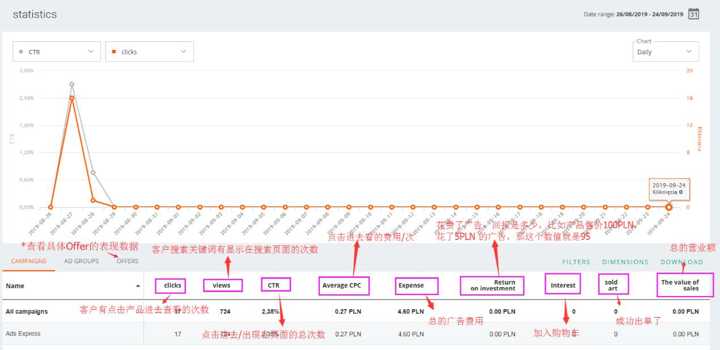Expand the Chart Daily interval dropdown

(x=666, y=52)
